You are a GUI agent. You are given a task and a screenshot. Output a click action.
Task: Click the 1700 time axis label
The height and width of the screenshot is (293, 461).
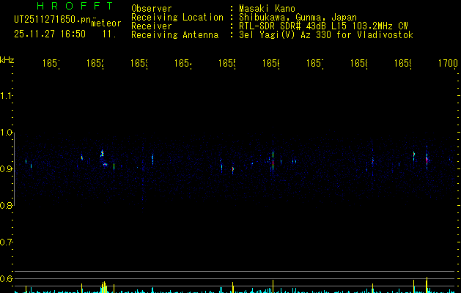point(448,63)
